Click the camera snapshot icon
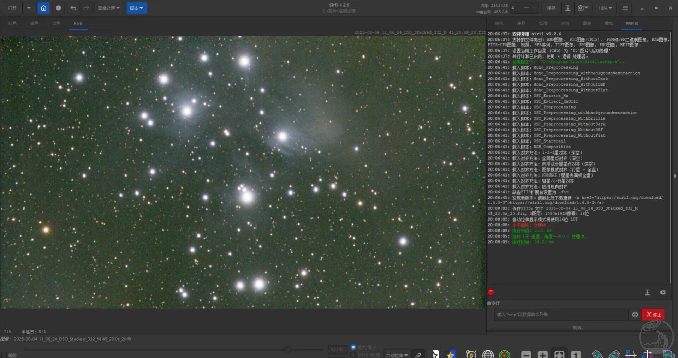The width and height of the screenshot is (678, 358). 581,8
